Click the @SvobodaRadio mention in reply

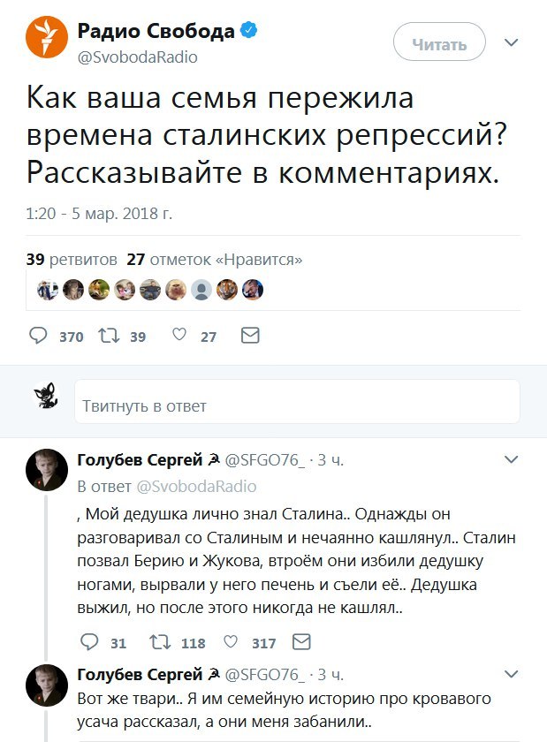pyautogui.click(x=195, y=486)
